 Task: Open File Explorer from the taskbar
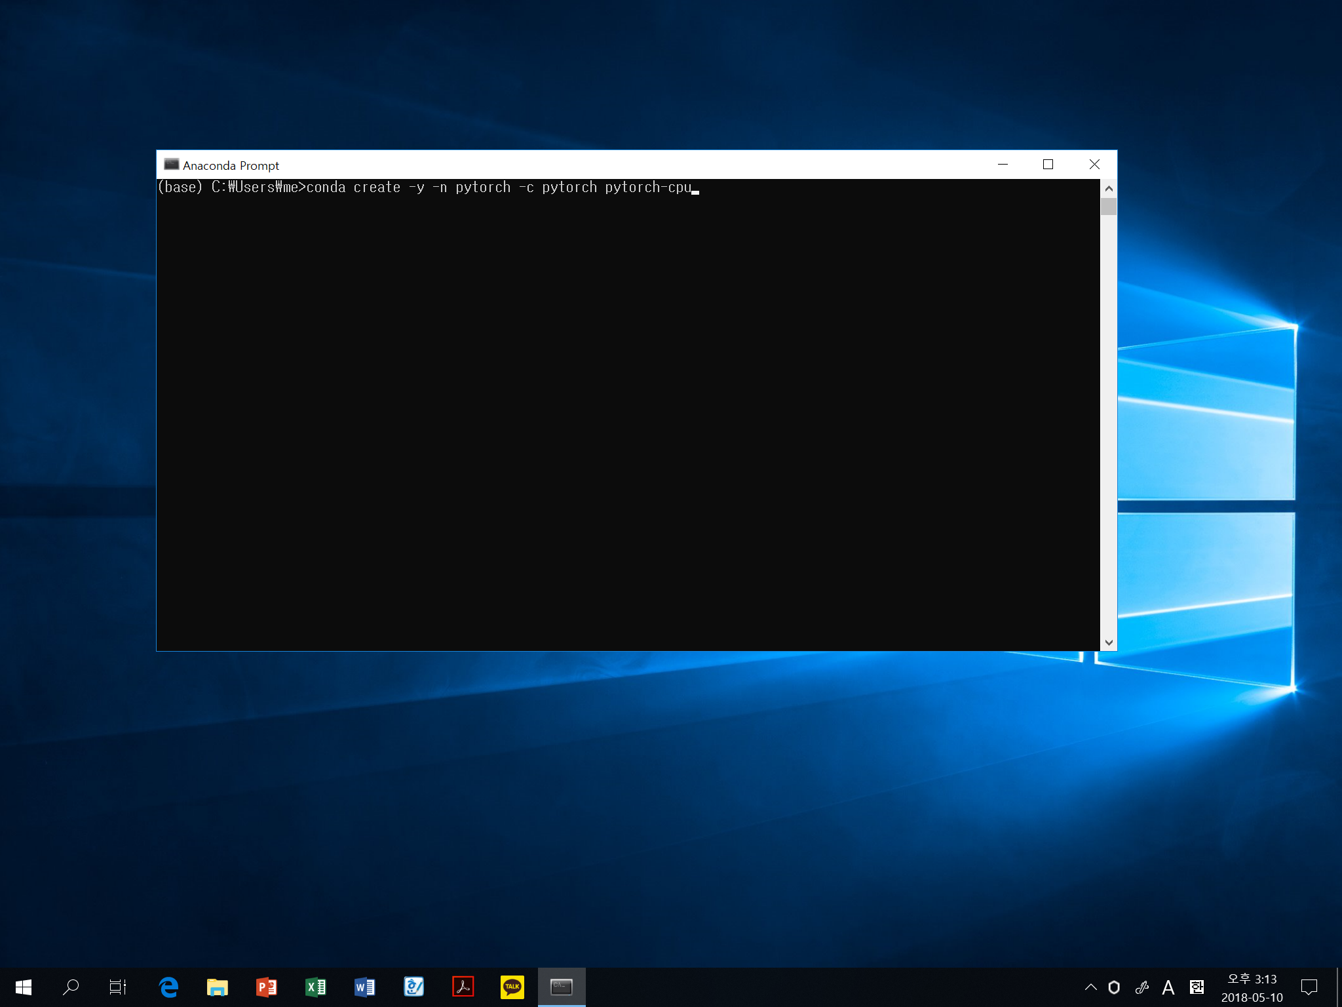217,986
